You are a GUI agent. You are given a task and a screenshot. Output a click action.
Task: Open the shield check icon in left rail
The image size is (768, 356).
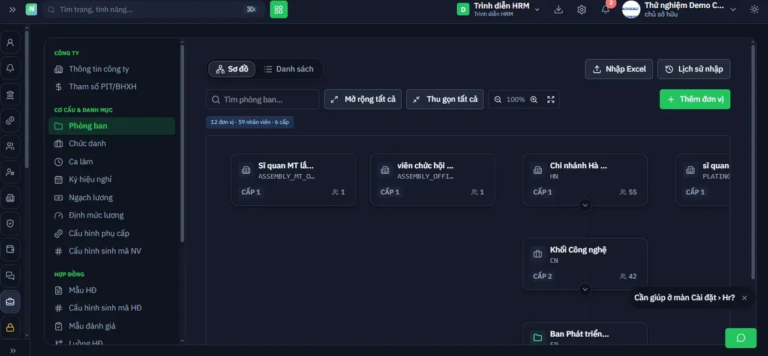click(10, 224)
